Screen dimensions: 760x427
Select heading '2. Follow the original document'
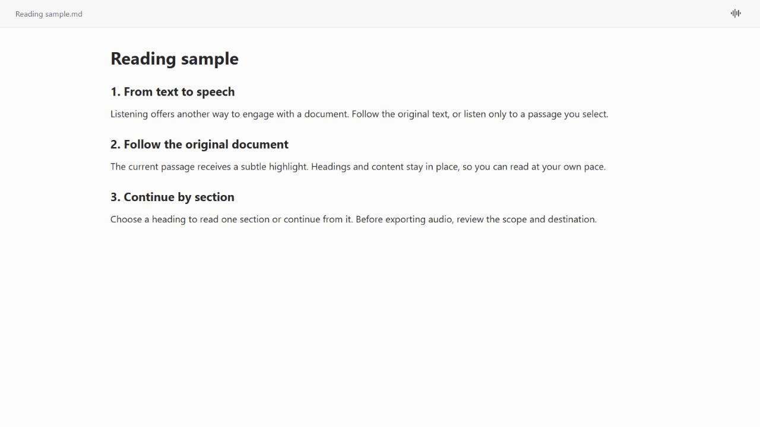coord(199,144)
